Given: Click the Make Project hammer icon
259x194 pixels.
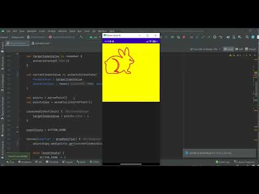Looking at the screenshot, I should pyautogui.click(x=81, y=37).
